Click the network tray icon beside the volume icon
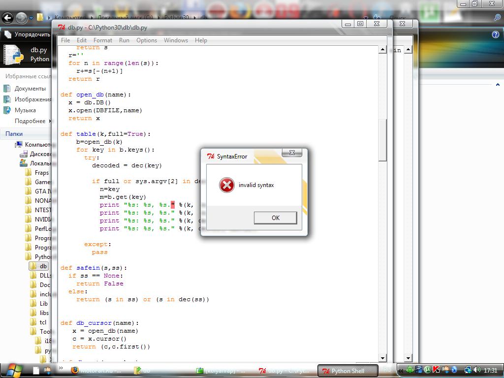This screenshot has height=378, width=504. pos(468,370)
